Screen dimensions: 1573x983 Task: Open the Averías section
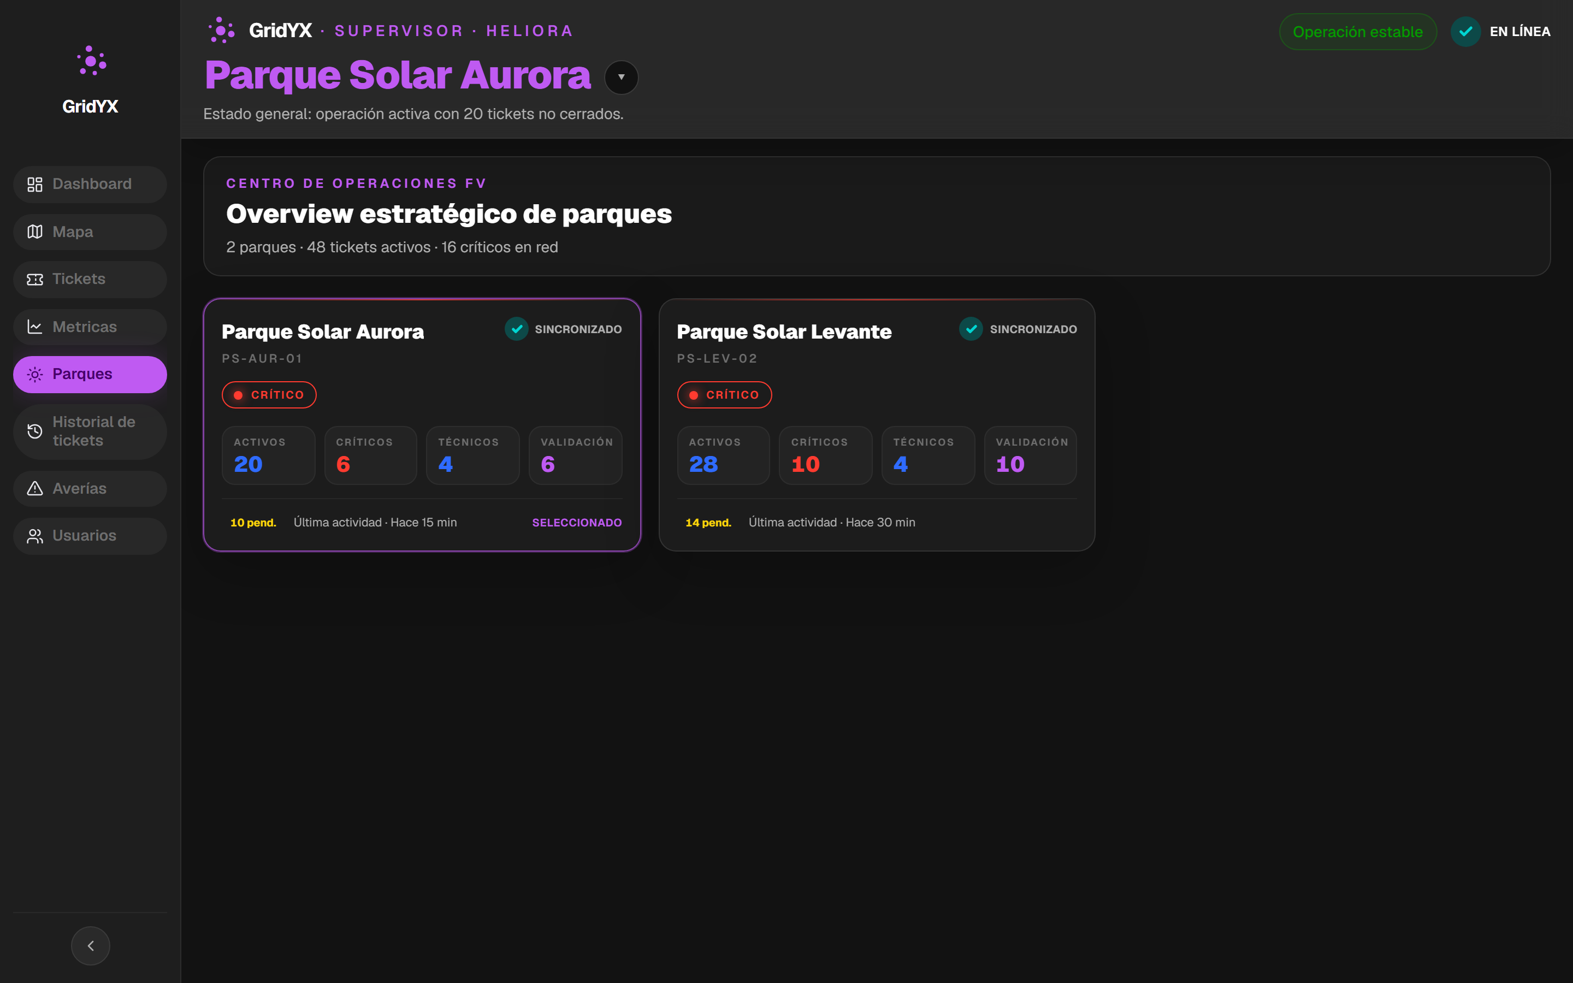[x=90, y=488]
